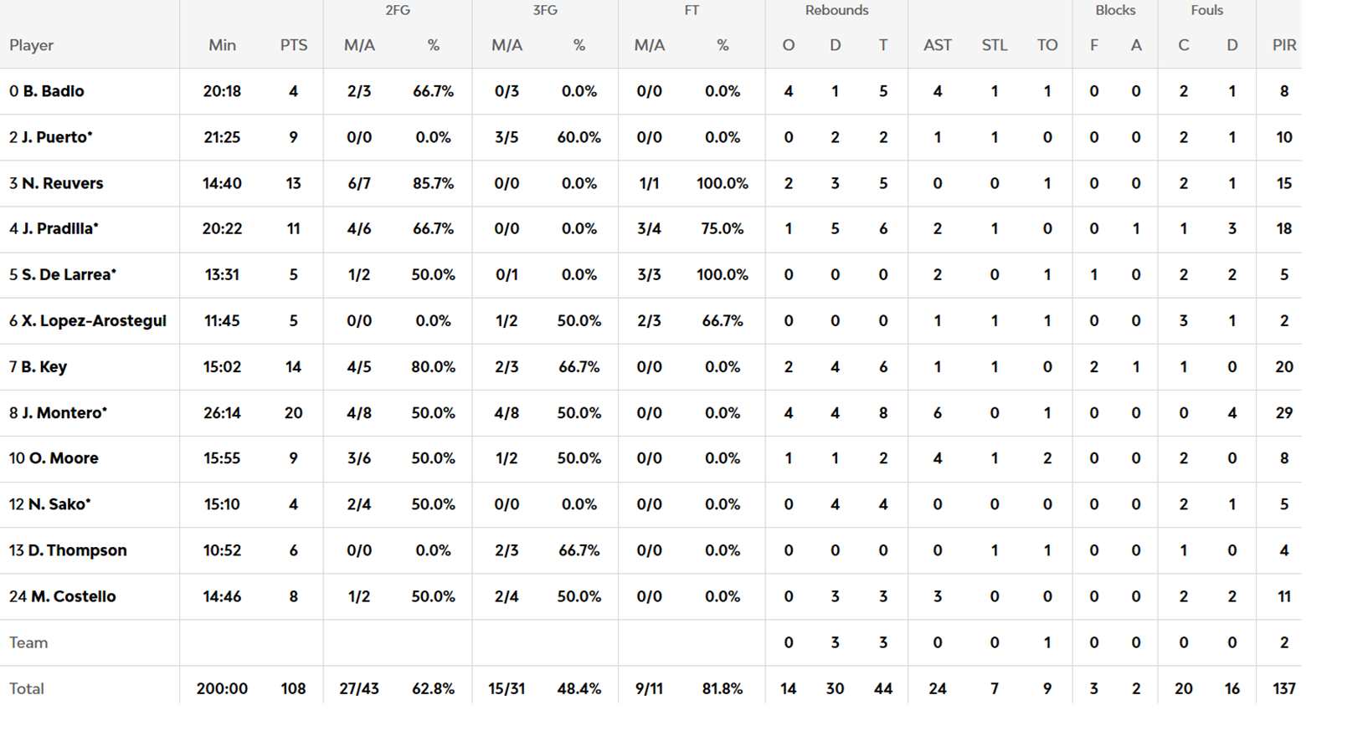
Task: Click the Total row PIR value 137
Action: 1283,688
